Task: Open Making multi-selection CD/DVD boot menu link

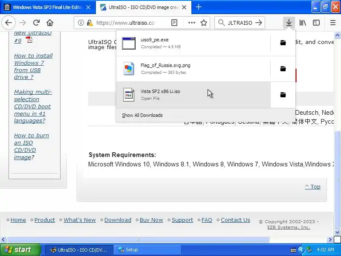Action: click(x=33, y=106)
